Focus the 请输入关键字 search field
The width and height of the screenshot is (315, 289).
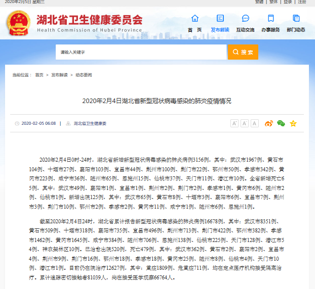click(x=141, y=52)
